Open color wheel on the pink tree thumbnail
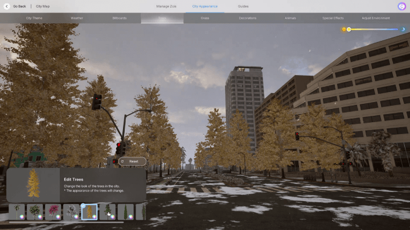The image size is (410, 230). click(58, 216)
